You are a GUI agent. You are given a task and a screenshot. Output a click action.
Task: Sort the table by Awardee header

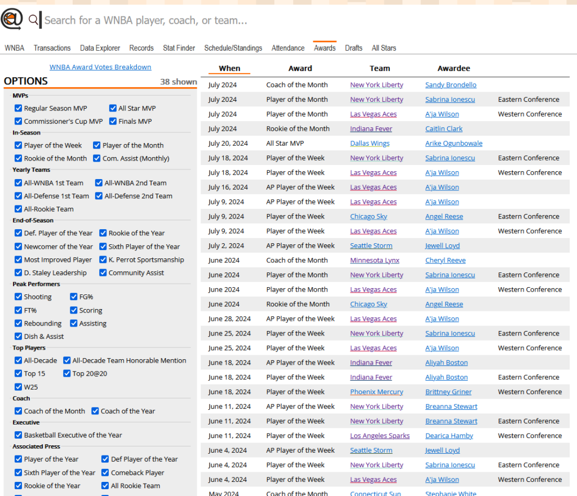(454, 68)
